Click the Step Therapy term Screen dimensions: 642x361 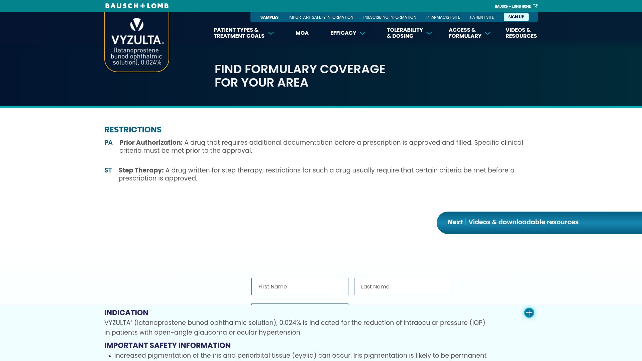point(141,170)
